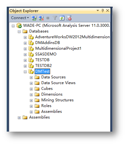The image size is (126, 145).
Task: Click the server-level Assemblies folder icon
Action: (x=25, y=117)
